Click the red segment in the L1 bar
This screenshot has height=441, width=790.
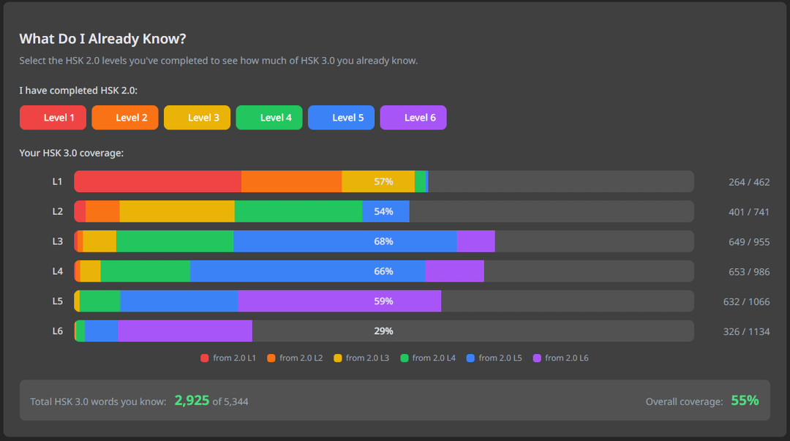click(x=157, y=181)
